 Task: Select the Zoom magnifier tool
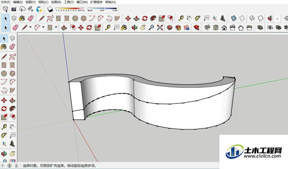(x=151, y=28)
